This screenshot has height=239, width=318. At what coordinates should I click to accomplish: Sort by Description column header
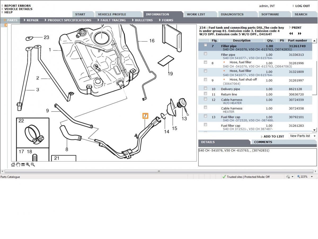coord(242,41)
